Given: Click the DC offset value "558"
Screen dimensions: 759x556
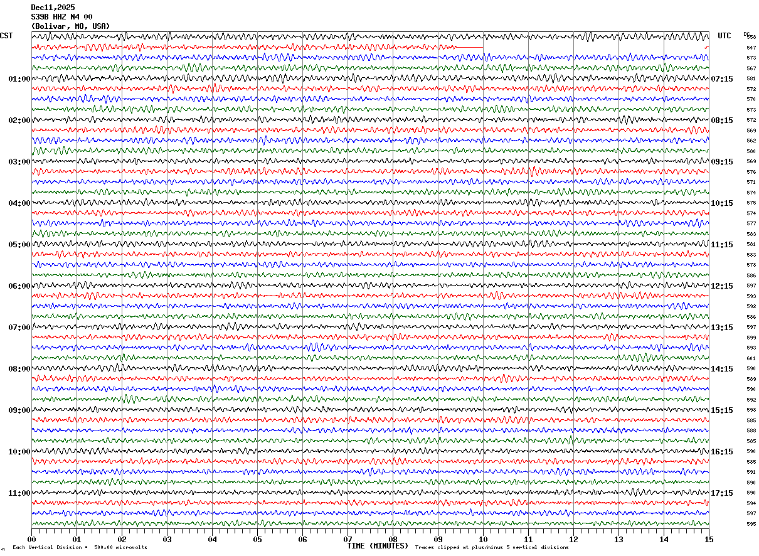Looking at the screenshot, I should (751, 38).
